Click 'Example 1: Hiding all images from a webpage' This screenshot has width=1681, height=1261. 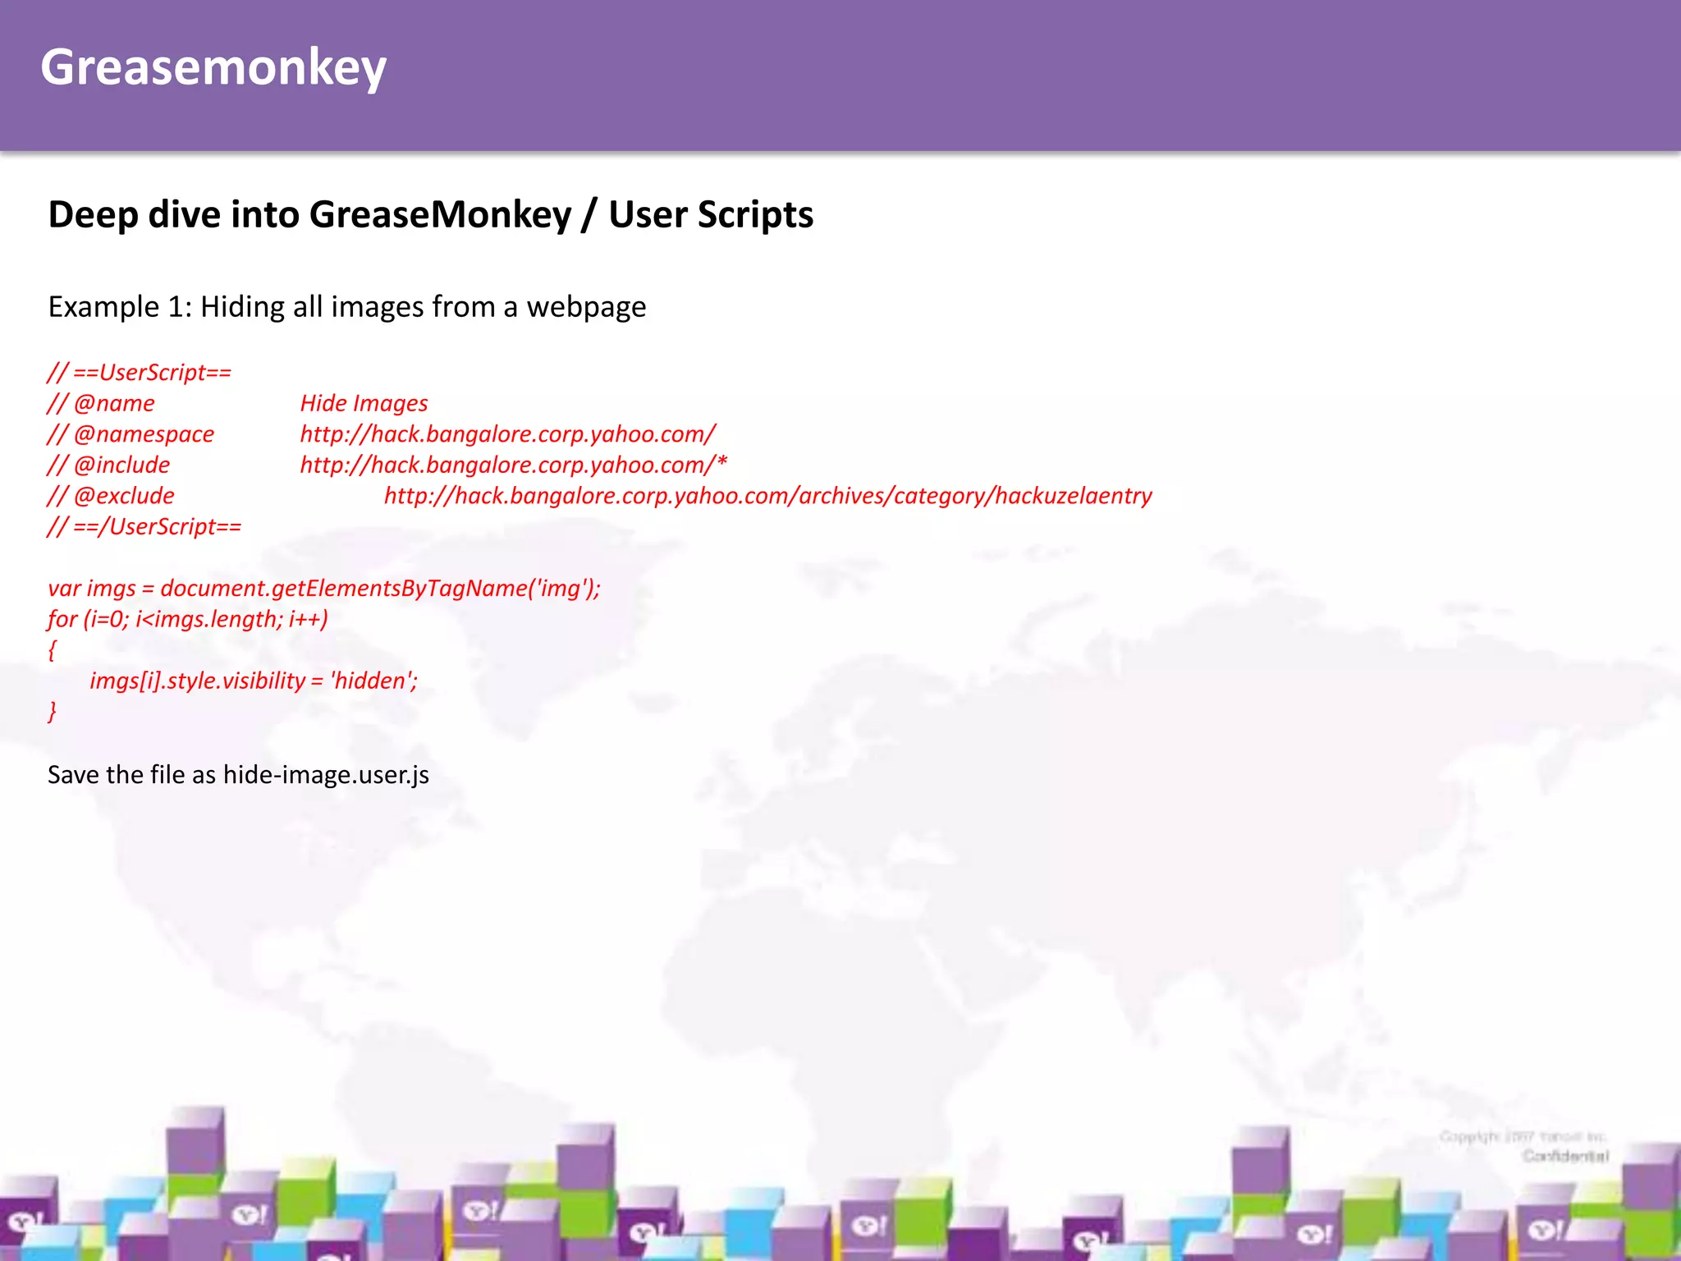click(x=346, y=307)
